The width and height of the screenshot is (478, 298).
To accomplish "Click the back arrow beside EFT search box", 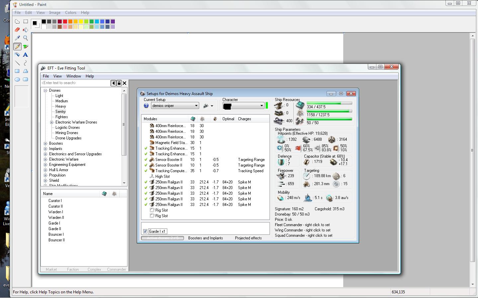I will tap(114, 83).
